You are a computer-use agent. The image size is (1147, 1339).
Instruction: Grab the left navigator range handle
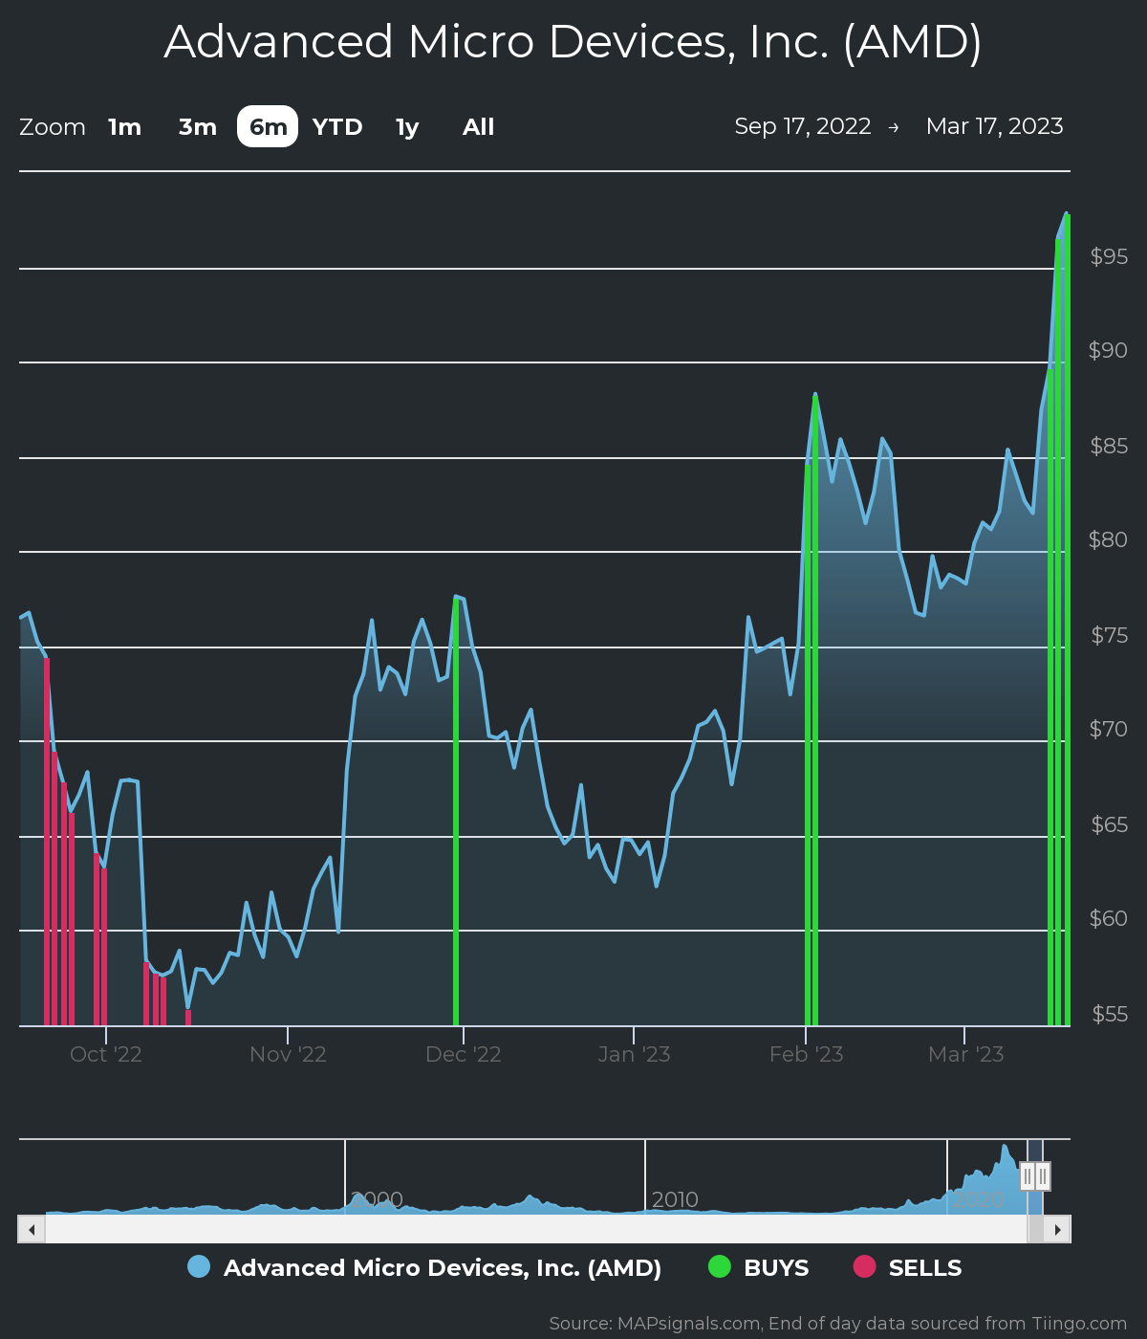click(x=1028, y=1176)
